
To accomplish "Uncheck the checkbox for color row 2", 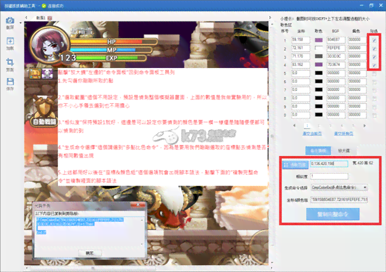I will 374,48.
